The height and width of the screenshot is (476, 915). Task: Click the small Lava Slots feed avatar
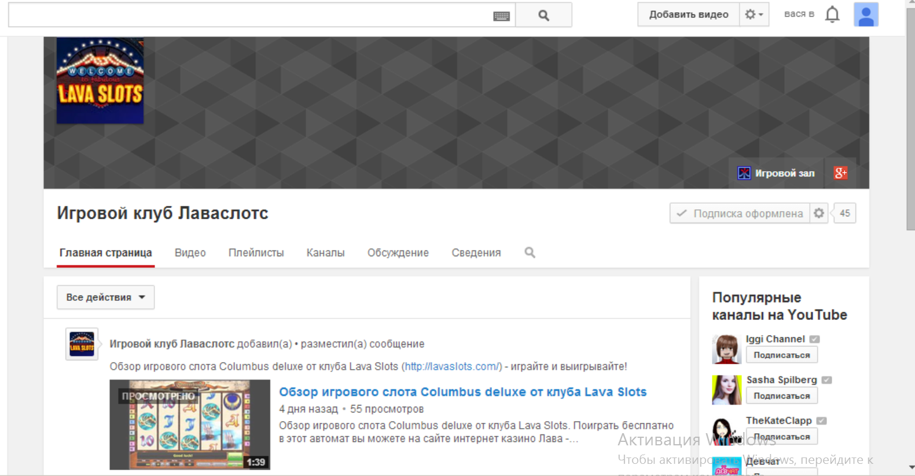(x=82, y=344)
